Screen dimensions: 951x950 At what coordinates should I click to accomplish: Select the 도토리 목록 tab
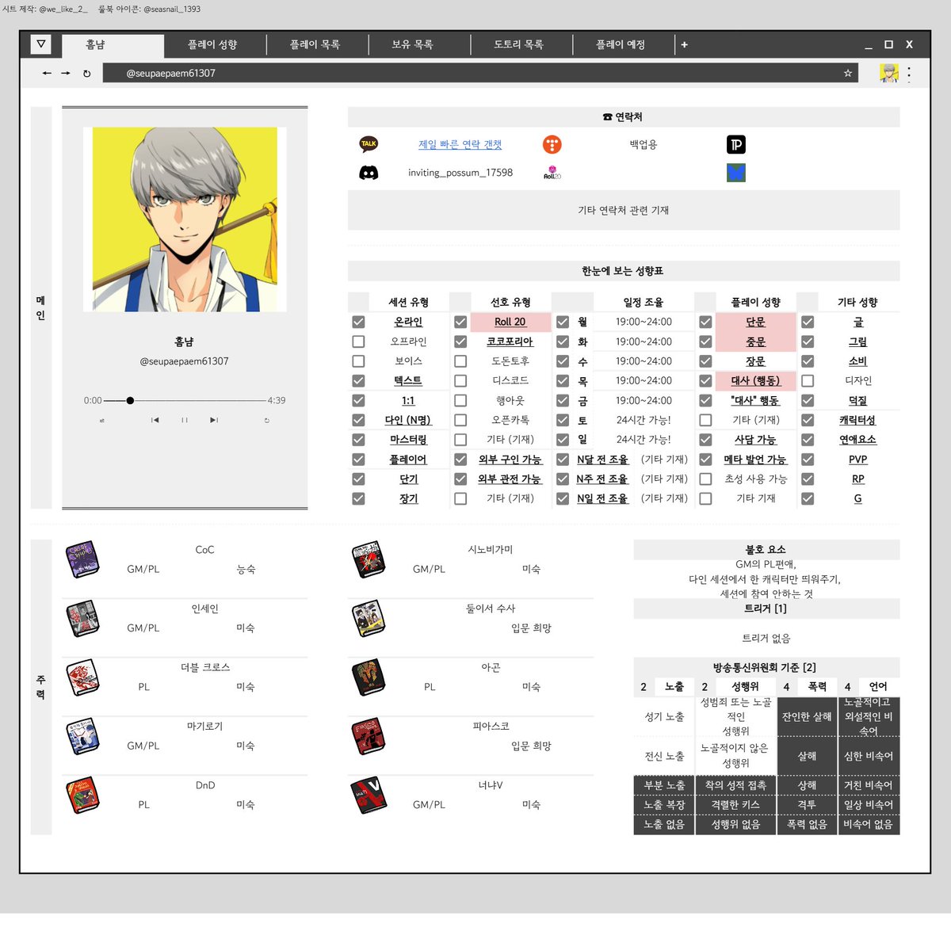[518, 44]
